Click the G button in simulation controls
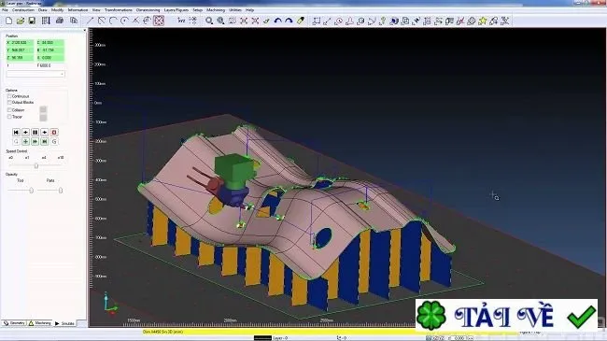The image size is (607, 341). pos(54,142)
